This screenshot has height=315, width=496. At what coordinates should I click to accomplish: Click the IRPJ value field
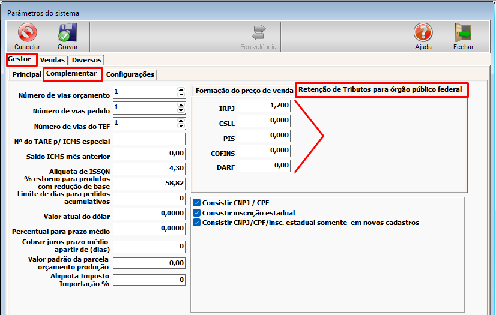click(x=264, y=106)
